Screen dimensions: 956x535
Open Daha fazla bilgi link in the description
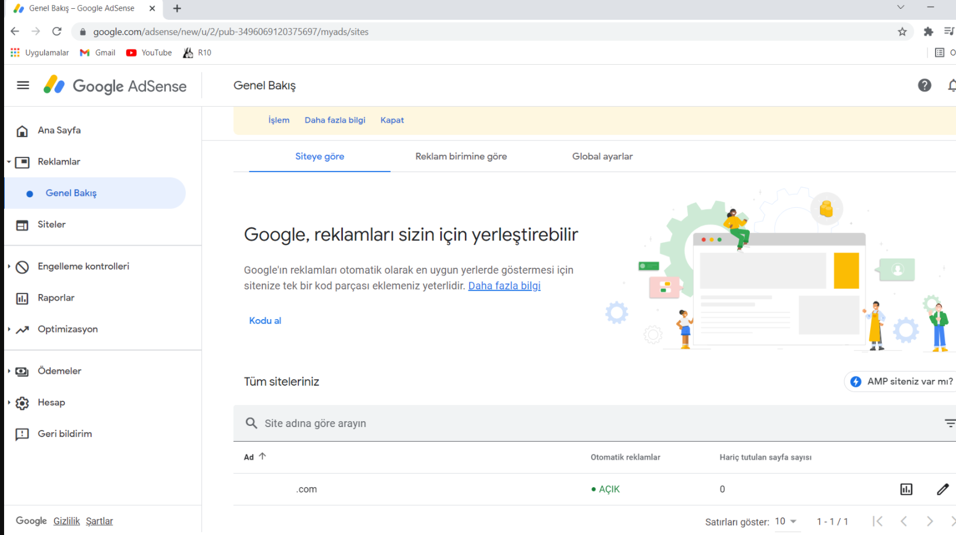click(505, 286)
